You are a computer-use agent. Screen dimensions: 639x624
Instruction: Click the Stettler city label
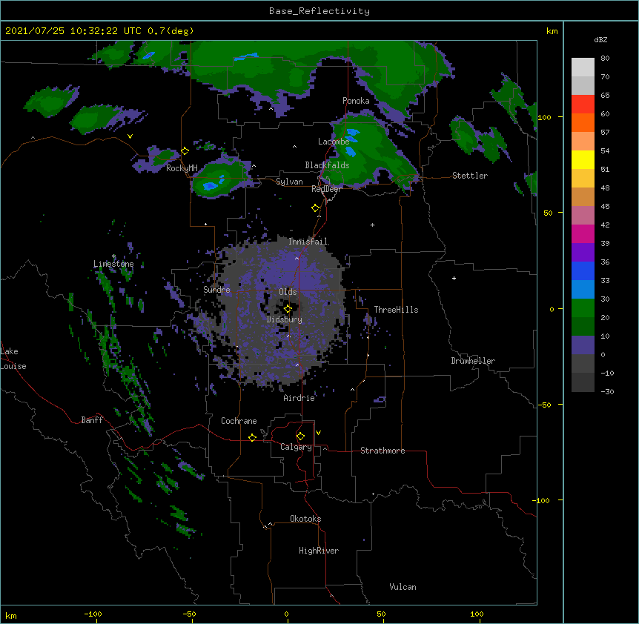[470, 176]
